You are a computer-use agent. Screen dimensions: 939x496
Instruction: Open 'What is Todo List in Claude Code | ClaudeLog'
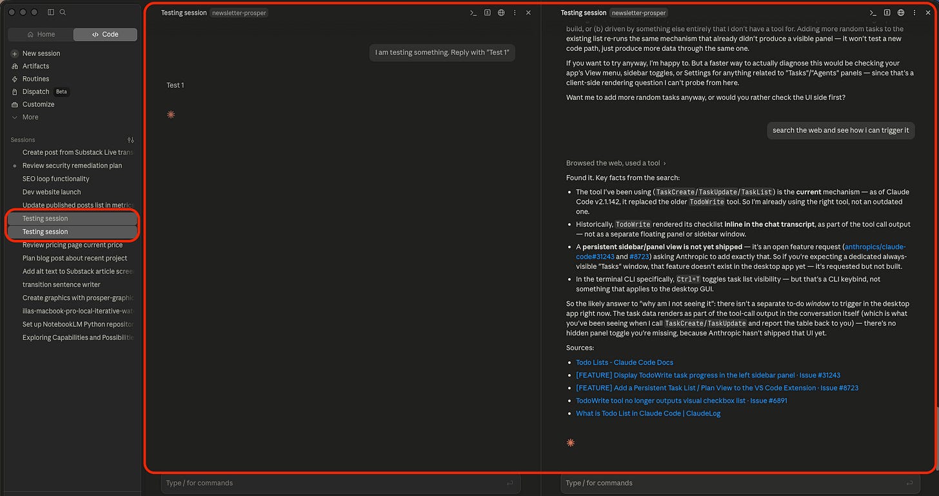pyautogui.click(x=648, y=413)
